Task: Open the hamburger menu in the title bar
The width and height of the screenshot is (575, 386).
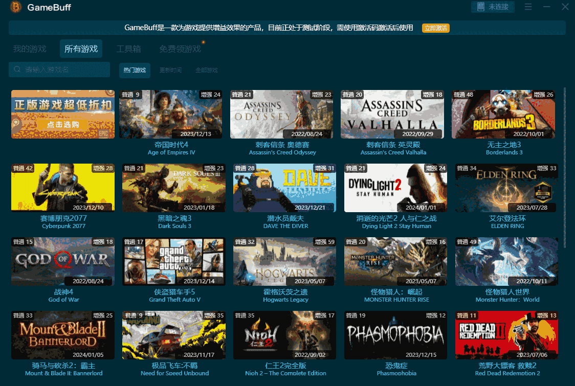Action: click(x=528, y=7)
